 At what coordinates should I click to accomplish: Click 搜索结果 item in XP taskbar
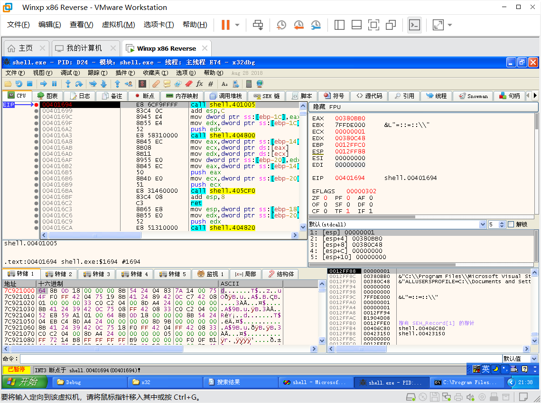(x=241, y=382)
